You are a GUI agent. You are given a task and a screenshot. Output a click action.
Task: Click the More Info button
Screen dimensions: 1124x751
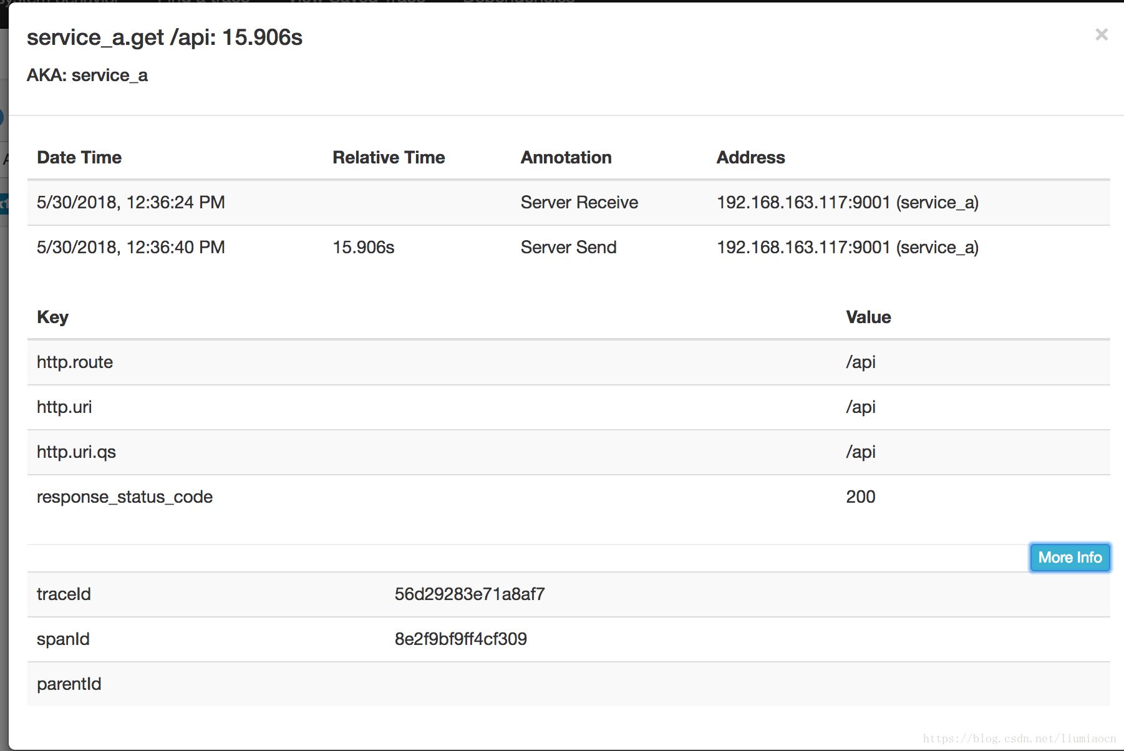click(x=1069, y=558)
